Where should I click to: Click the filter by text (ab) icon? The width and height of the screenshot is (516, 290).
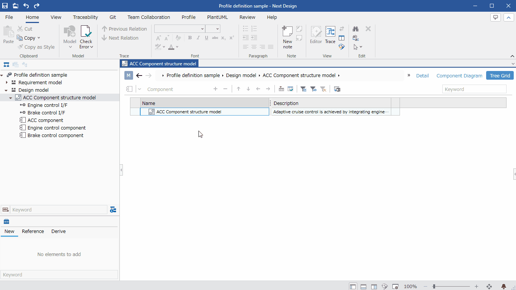(313, 89)
